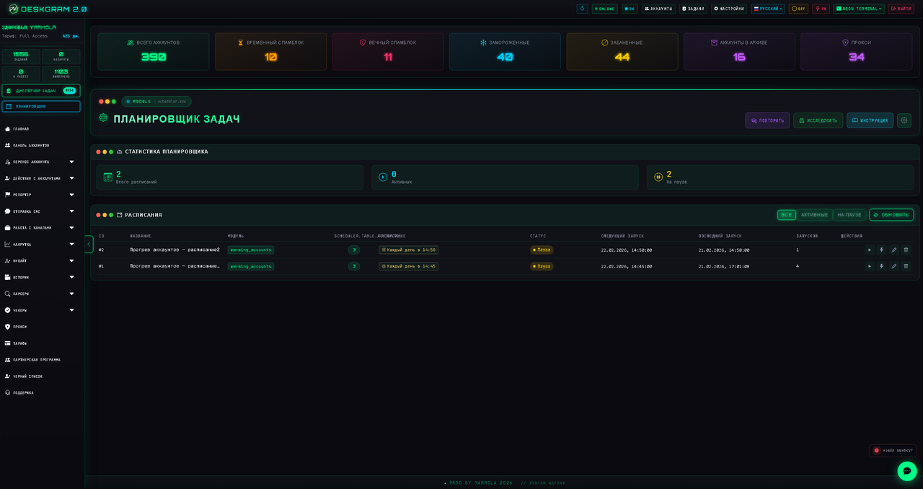The image size is (923, 489).
Task: Click the Нашёл ошибку? report button
Action: (x=893, y=450)
